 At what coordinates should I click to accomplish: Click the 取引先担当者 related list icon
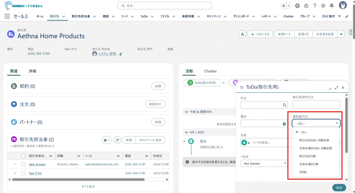click(14, 139)
